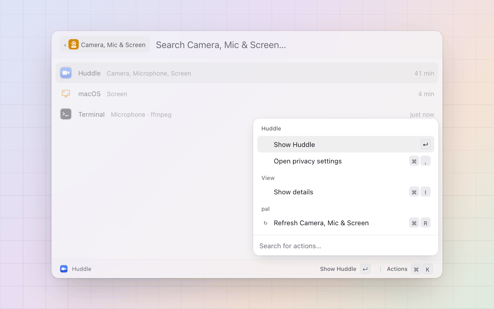This screenshot has height=309, width=494.
Task: Select the macOS row in the list
Action: click(247, 93)
